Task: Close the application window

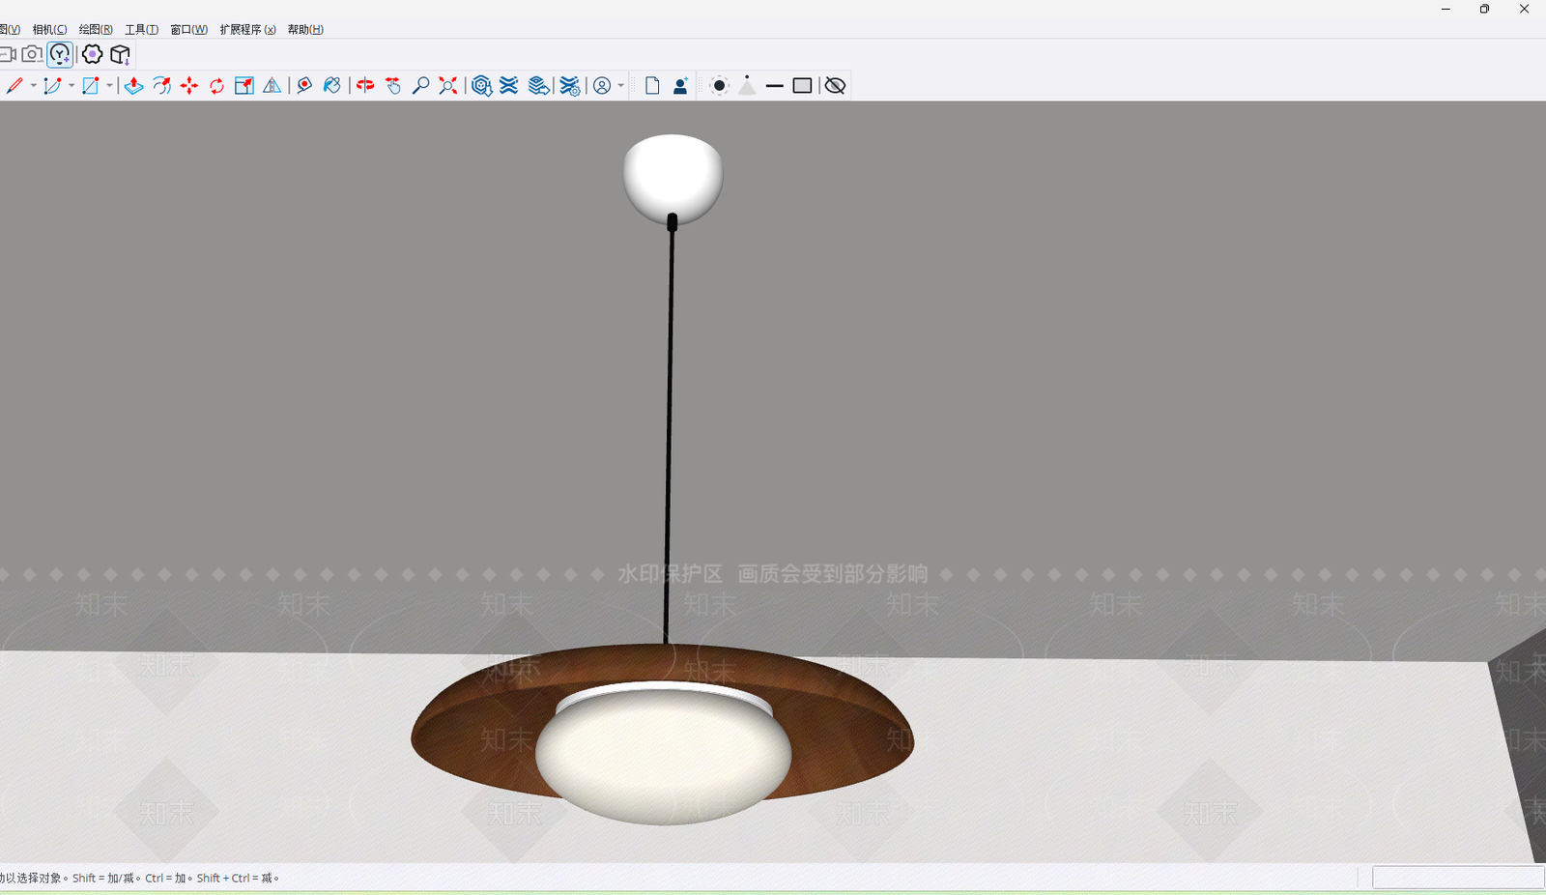Action: tap(1524, 10)
